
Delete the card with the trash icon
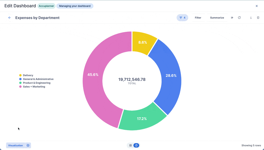[x=258, y=18]
